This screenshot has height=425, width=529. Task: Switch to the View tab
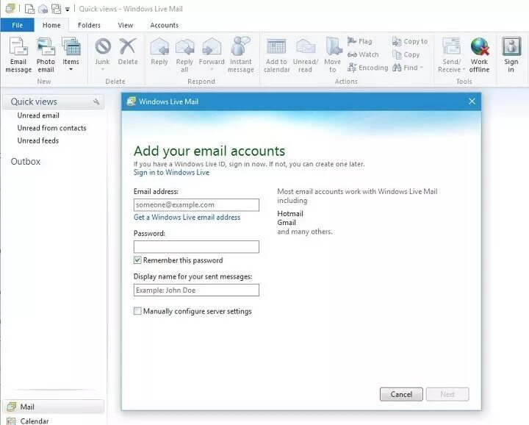click(x=126, y=25)
